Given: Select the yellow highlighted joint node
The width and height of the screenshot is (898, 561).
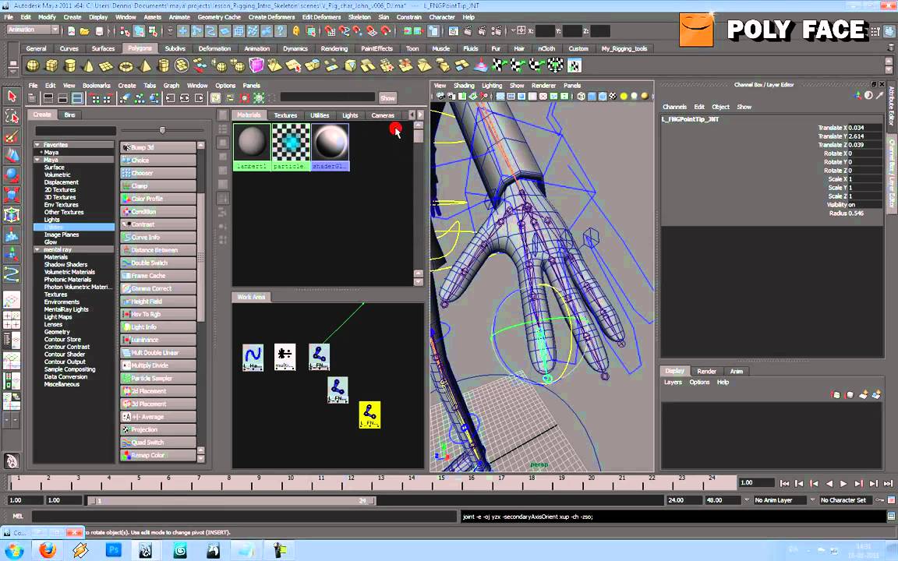Looking at the screenshot, I should pos(369,415).
